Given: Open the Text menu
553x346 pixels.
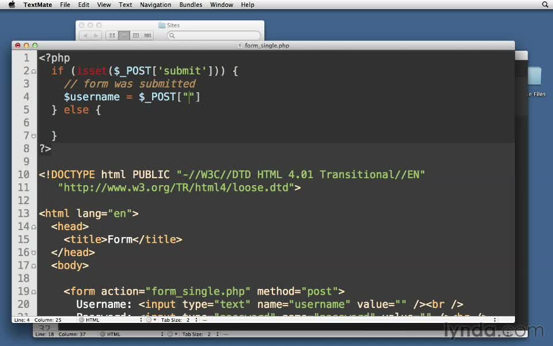Looking at the screenshot, I should (x=125, y=5).
